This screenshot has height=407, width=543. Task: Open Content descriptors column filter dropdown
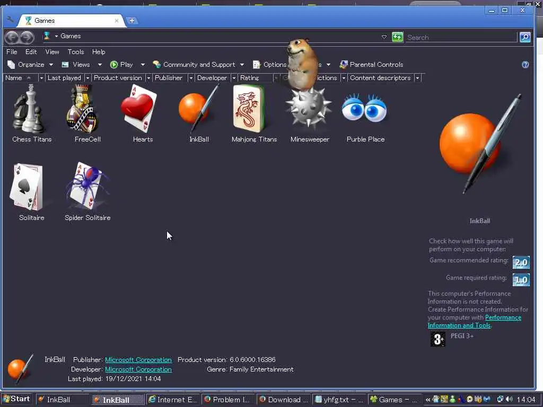[x=418, y=78]
